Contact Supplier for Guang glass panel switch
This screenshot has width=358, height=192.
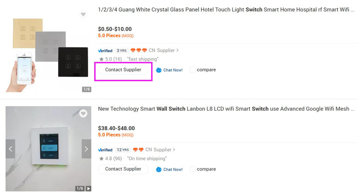[x=123, y=70]
